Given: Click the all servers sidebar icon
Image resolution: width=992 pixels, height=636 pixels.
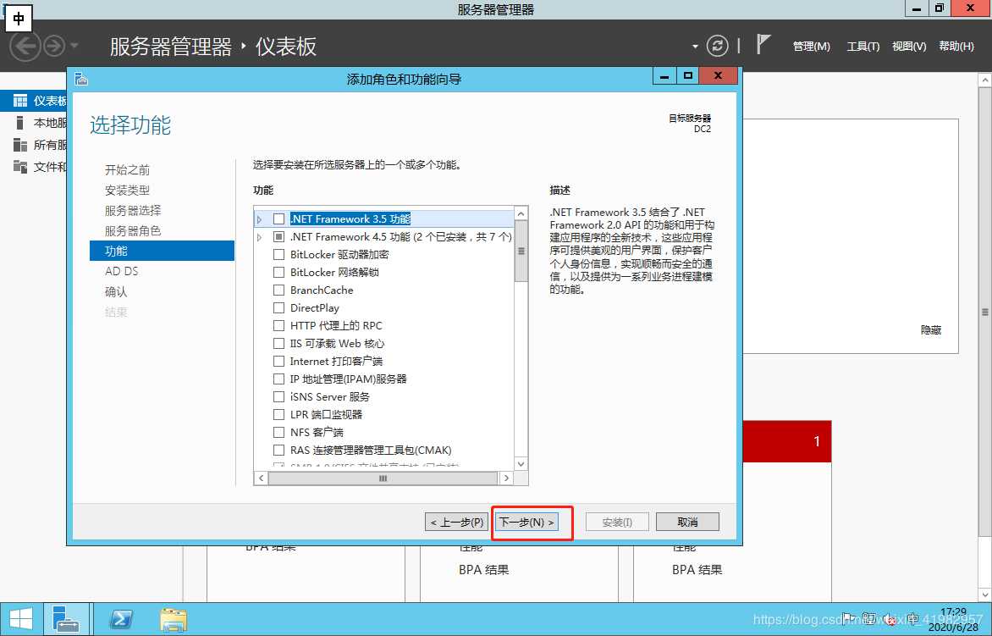Looking at the screenshot, I should coord(20,145).
